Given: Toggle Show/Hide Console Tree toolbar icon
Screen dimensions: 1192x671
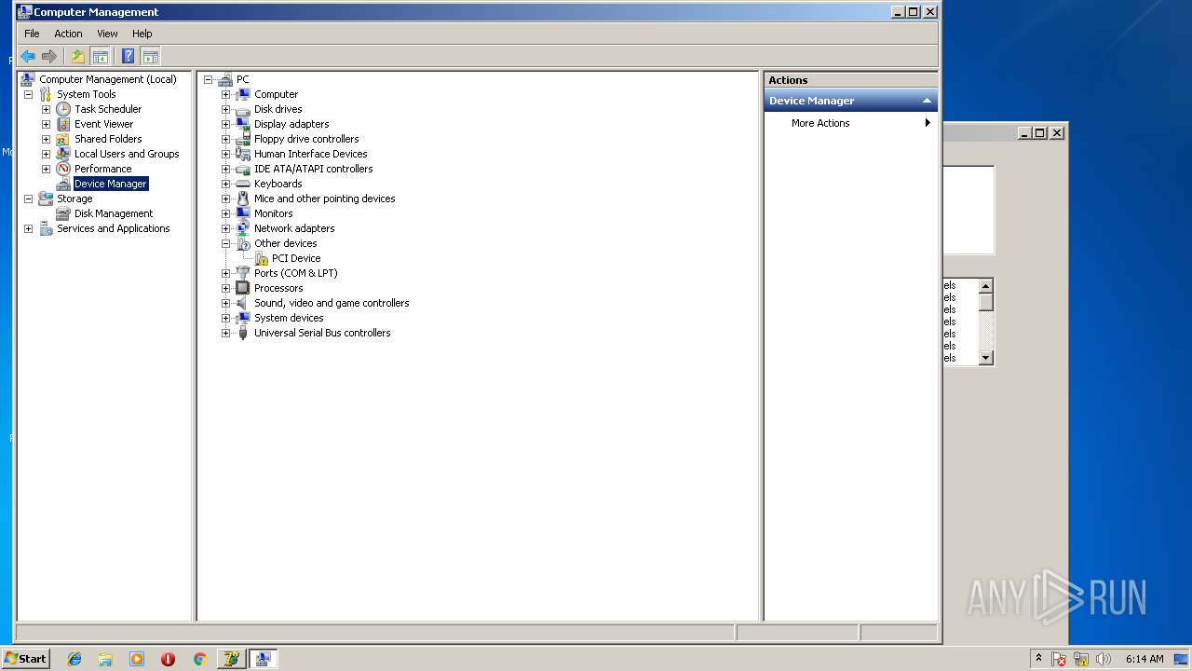Looking at the screenshot, I should (100, 56).
